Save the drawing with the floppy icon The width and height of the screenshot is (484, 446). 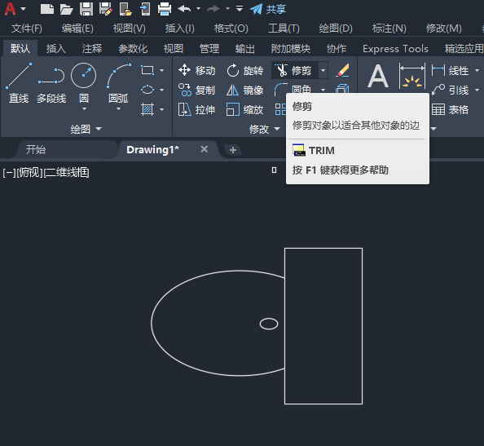click(x=86, y=9)
